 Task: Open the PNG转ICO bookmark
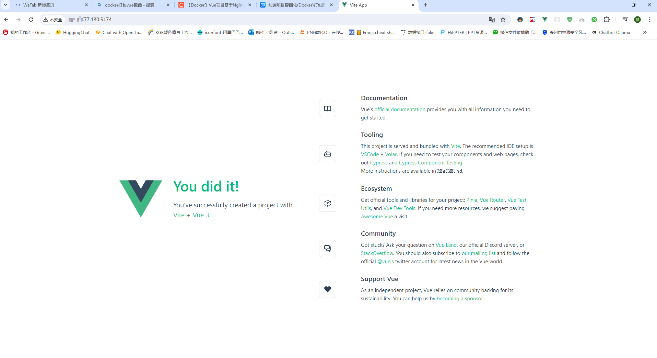click(321, 32)
